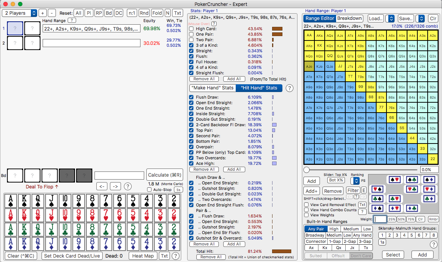
Task: Focus the board text input field
Action: pos(119,175)
